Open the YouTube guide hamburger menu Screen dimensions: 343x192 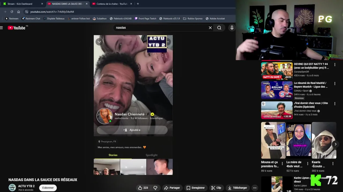click(2, 28)
